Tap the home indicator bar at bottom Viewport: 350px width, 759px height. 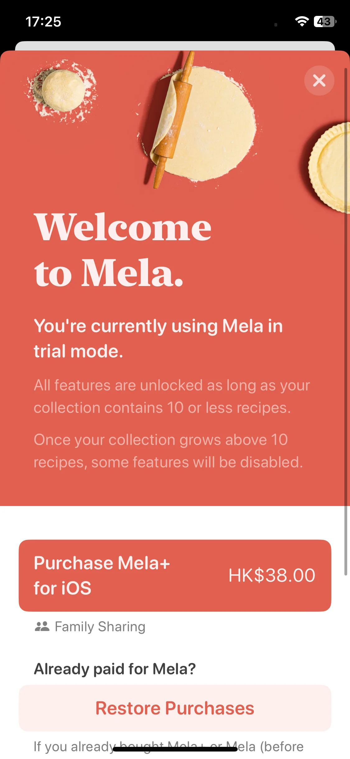pos(175,749)
